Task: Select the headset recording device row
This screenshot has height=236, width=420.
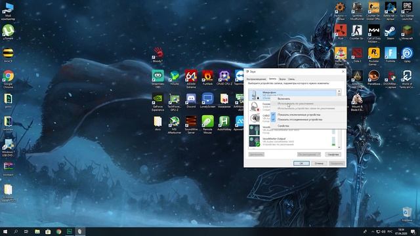Action: coord(259,107)
